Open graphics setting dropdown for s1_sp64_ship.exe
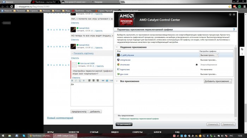The image size is (247, 138). click(x=209, y=55)
